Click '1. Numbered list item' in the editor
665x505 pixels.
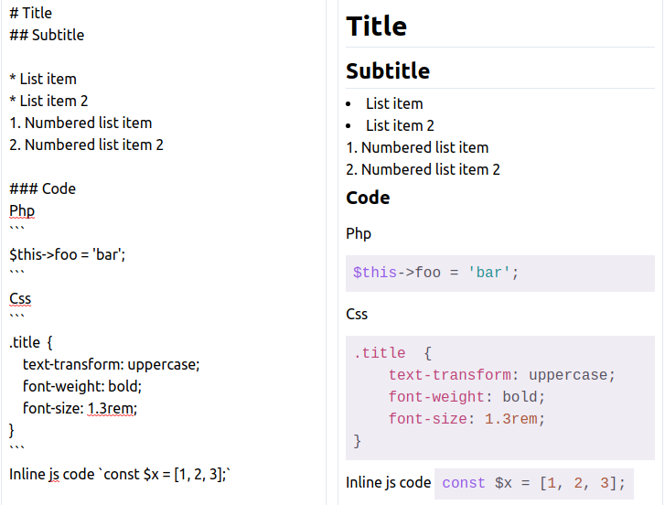click(80, 123)
